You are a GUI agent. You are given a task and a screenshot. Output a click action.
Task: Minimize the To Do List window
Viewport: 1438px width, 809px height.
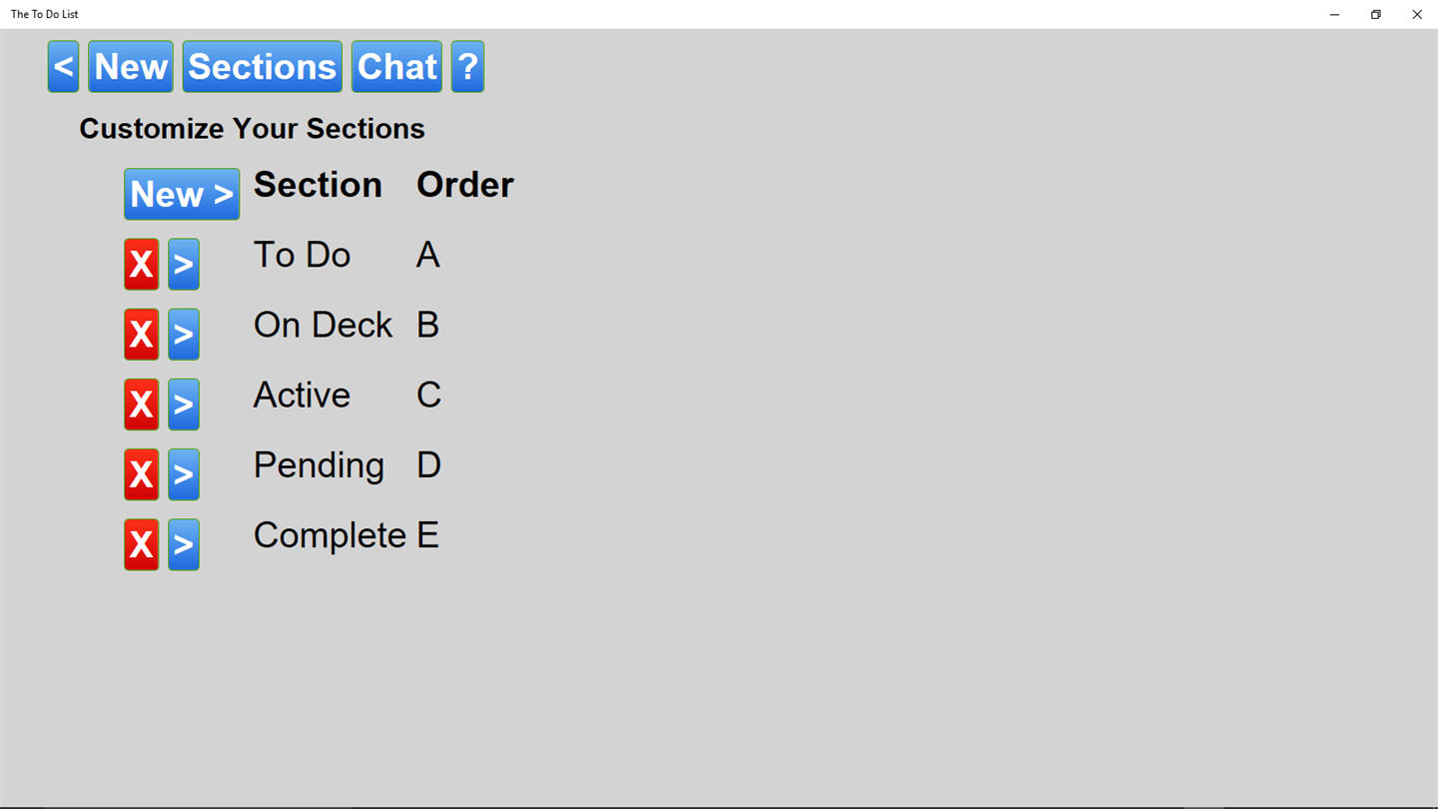[x=1334, y=14]
